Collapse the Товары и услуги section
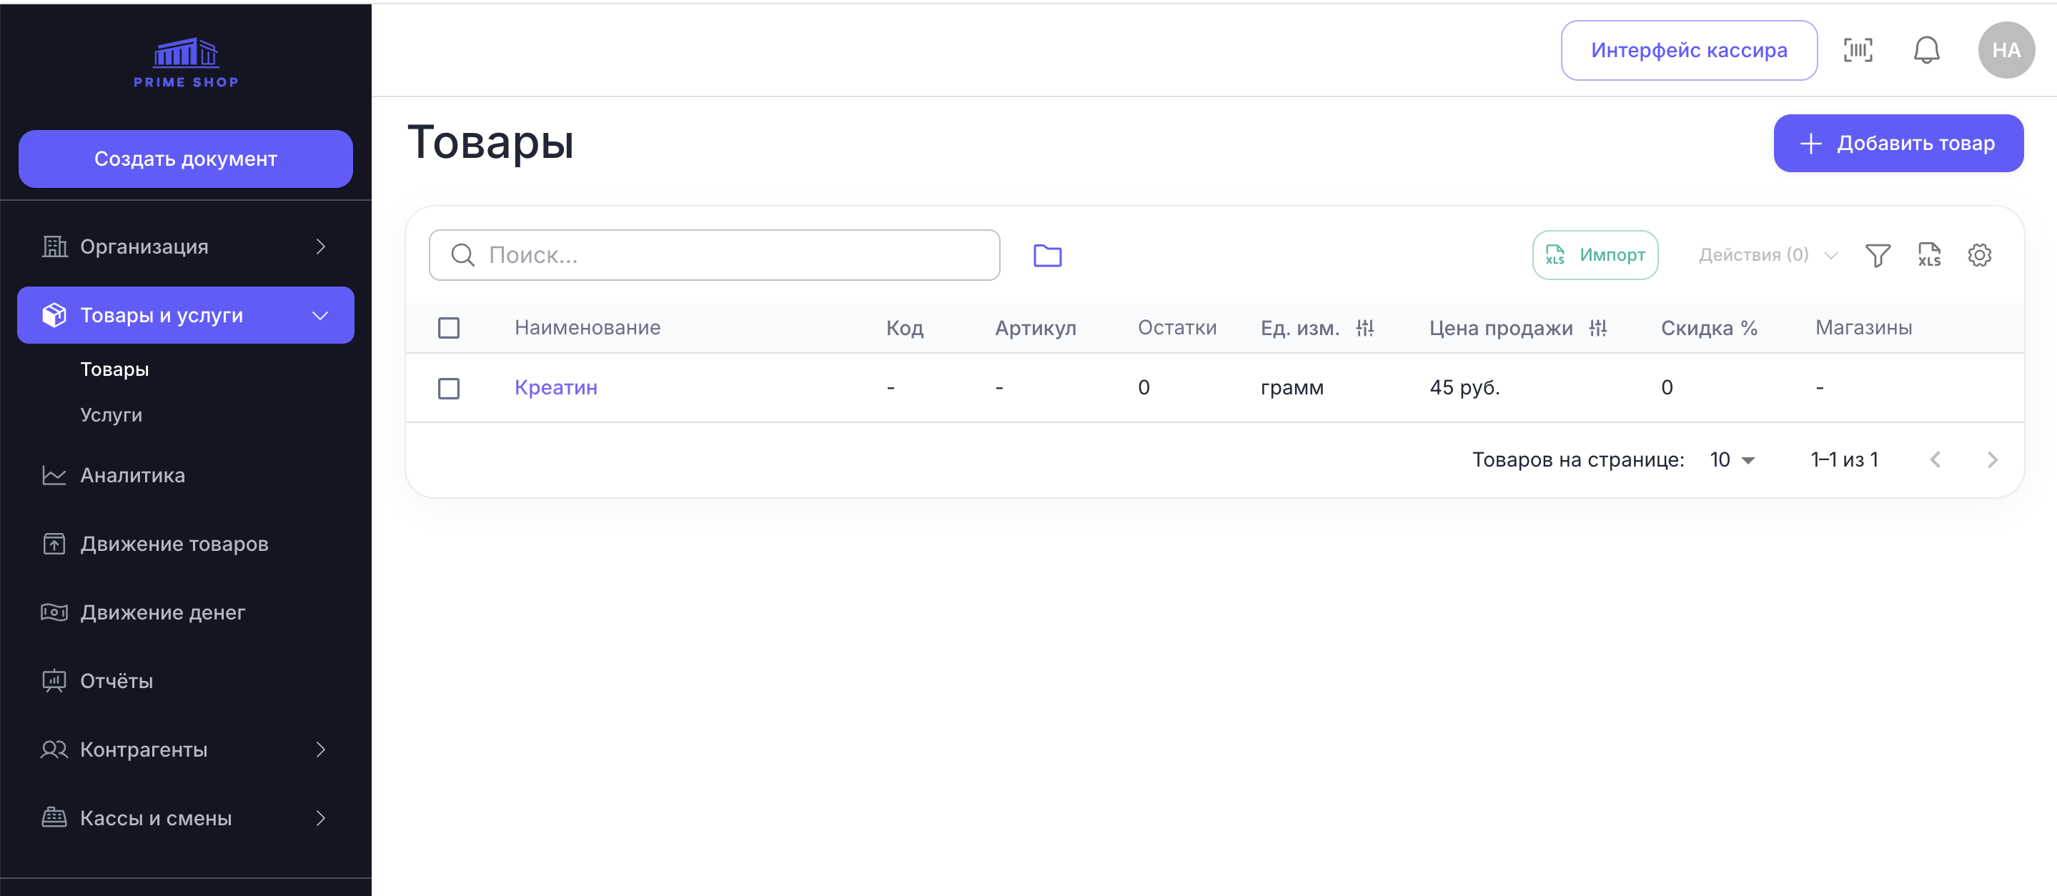 [185, 315]
